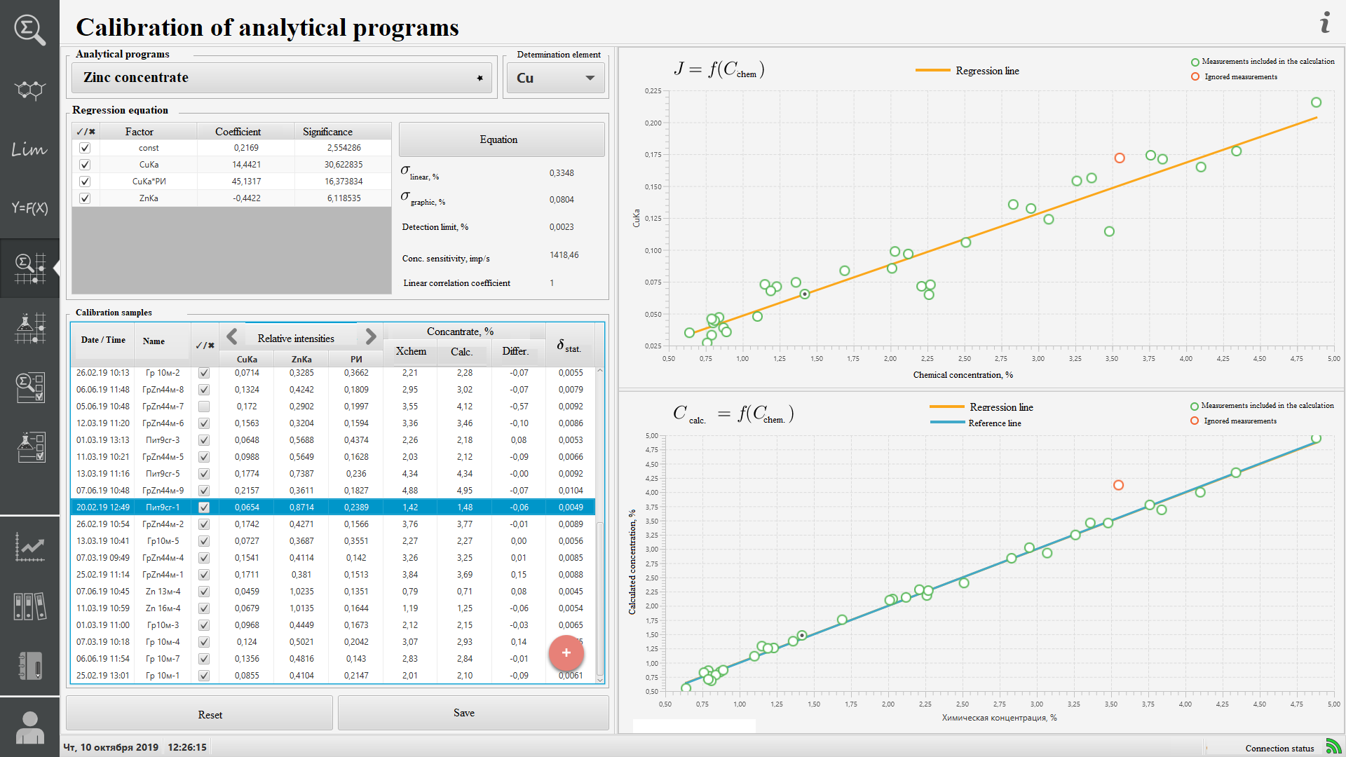Select the Y=F(X) function sidebar icon

click(29, 208)
